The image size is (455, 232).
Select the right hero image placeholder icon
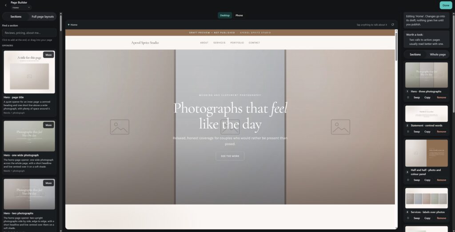point(340,127)
